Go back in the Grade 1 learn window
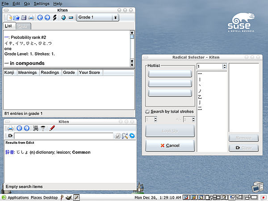 [40, 17]
